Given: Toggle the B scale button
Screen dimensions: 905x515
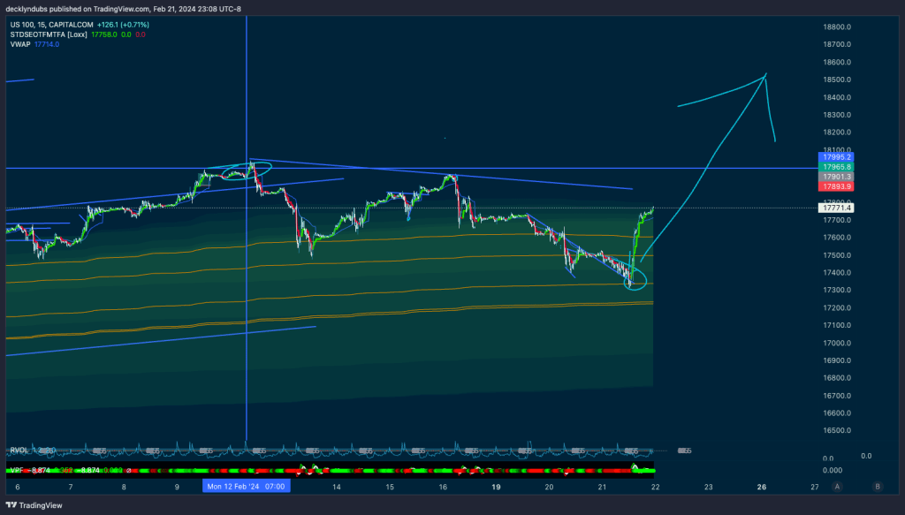Looking at the screenshot, I should point(877,486).
